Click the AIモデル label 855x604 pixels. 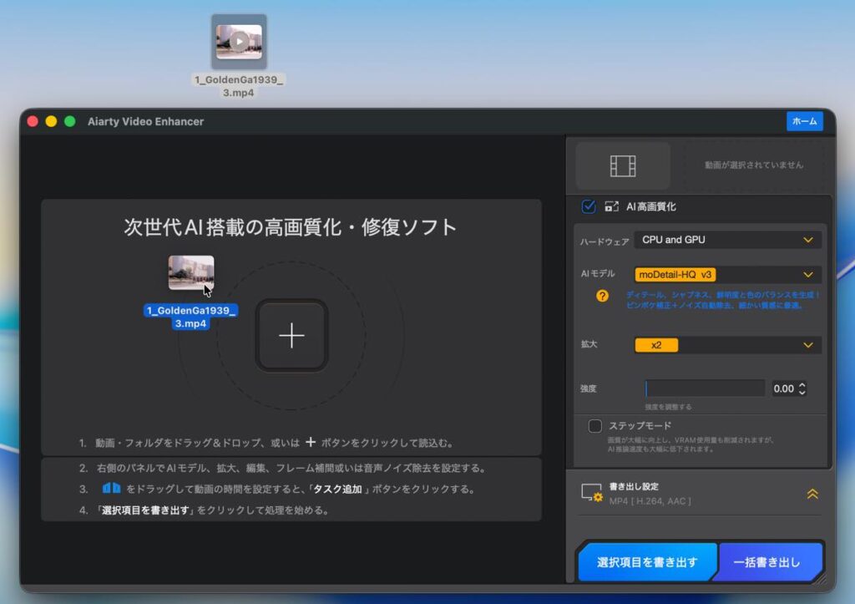[x=598, y=273]
